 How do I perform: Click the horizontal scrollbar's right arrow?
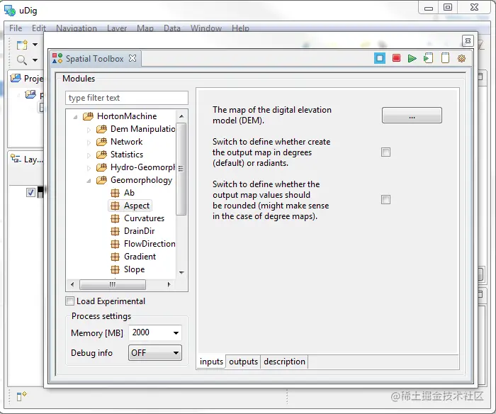click(169, 284)
